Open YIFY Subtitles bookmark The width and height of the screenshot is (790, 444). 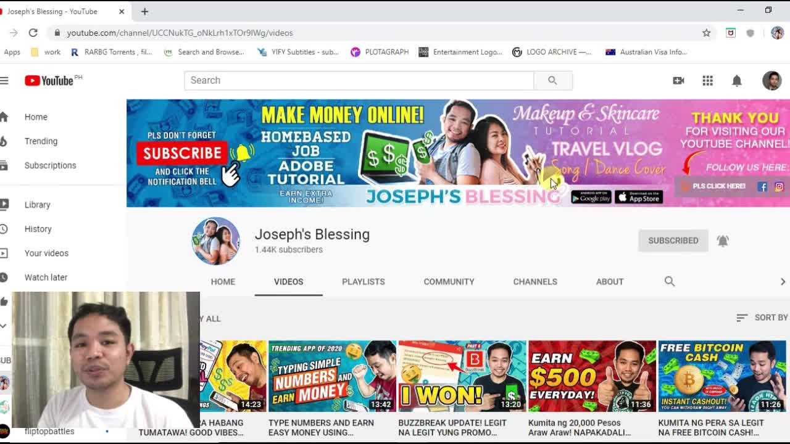click(297, 52)
